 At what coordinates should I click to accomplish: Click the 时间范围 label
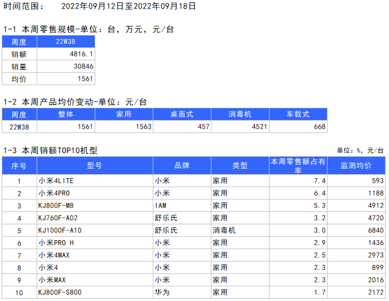(23, 6)
